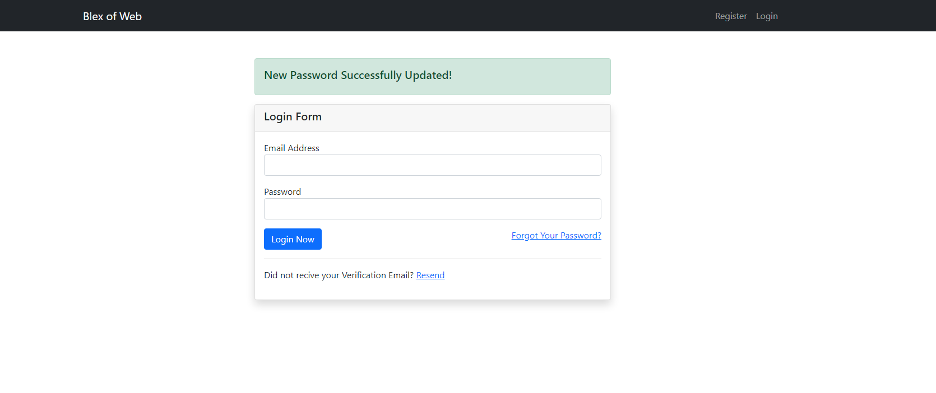Click the Email Address label text

pos(291,148)
